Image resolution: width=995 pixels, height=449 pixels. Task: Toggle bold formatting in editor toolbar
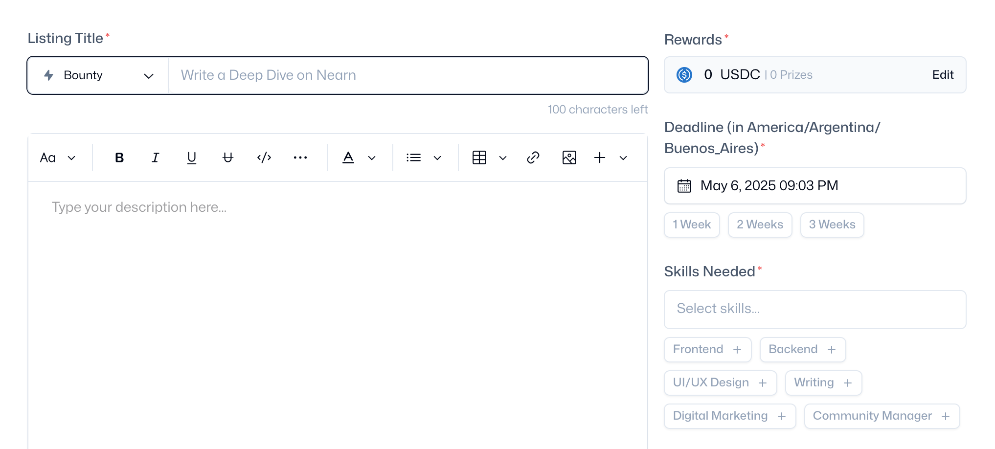coord(119,157)
